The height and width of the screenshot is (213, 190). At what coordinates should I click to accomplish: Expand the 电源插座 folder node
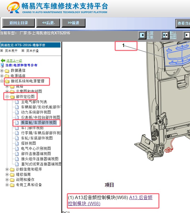click(x=2, y=76)
